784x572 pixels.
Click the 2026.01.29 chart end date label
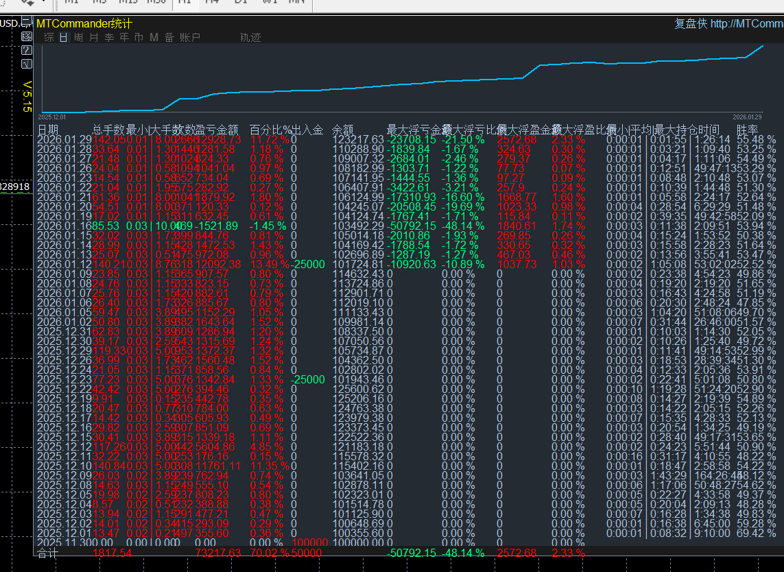coord(748,117)
